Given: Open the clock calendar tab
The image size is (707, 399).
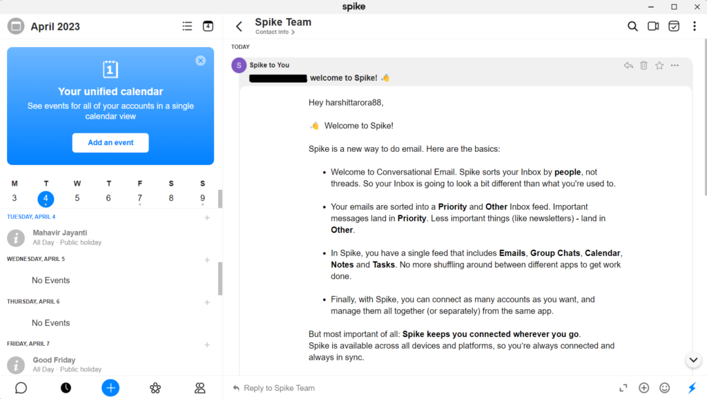Looking at the screenshot, I should pos(66,388).
